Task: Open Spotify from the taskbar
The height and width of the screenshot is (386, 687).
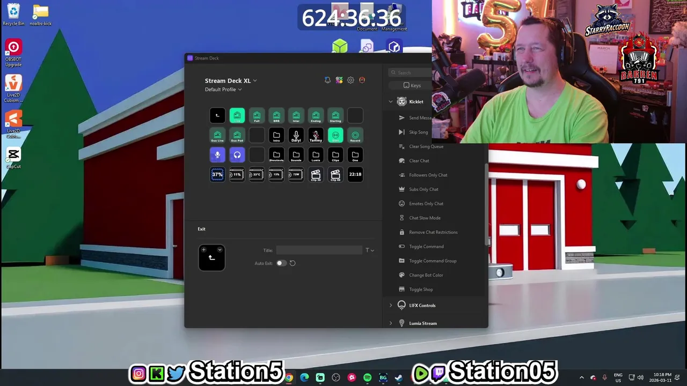Action: [367, 377]
